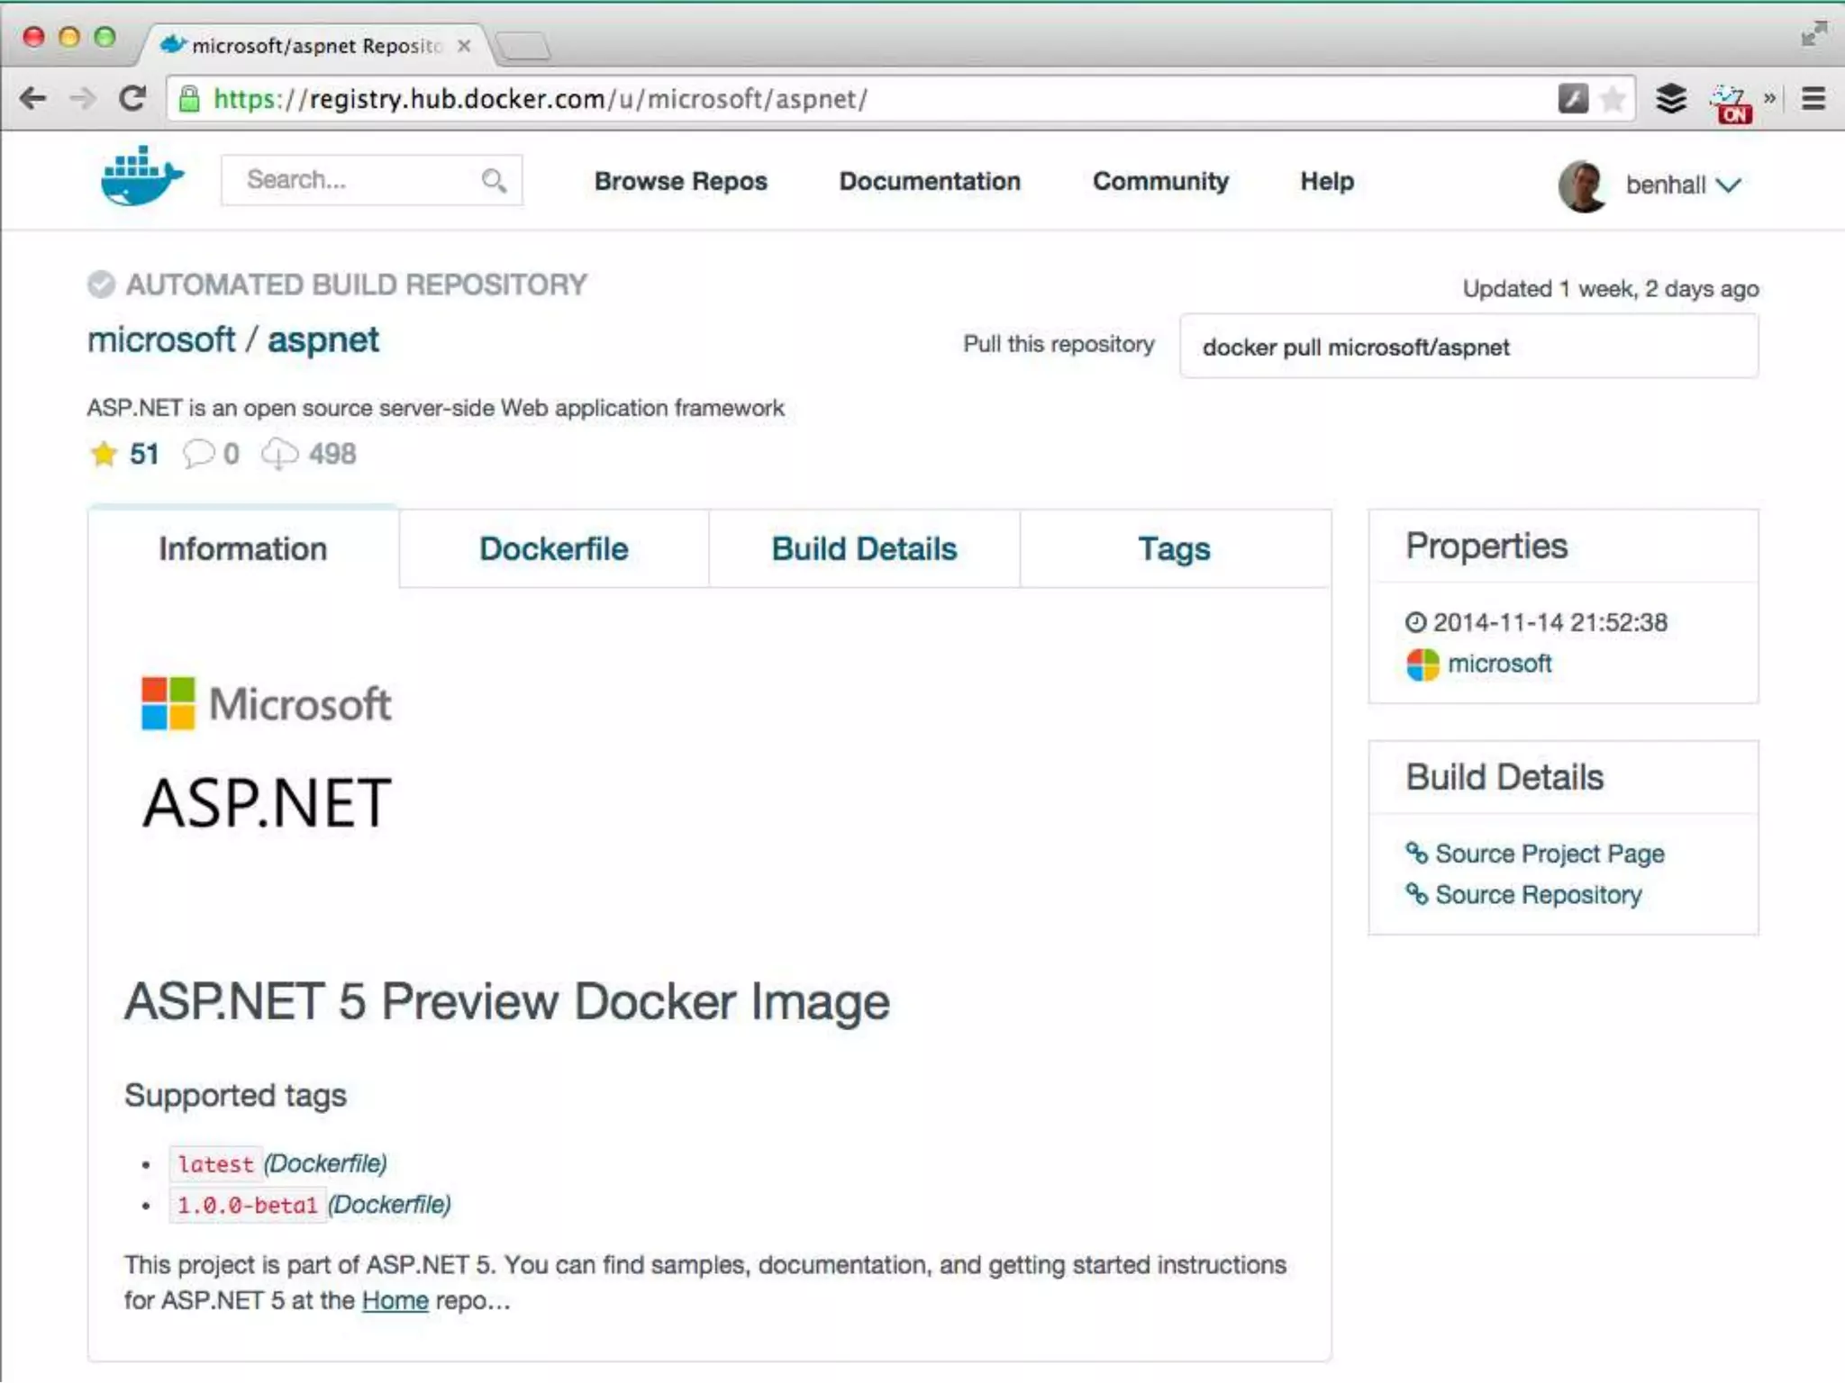Viewport: 1845px width, 1383px height.
Task: Open a new browser tab
Action: (523, 45)
